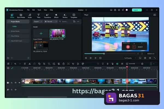Take a snapshot with camera icon
Image resolution: width=164 pixels, height=109 pixels.
point(145,58)
